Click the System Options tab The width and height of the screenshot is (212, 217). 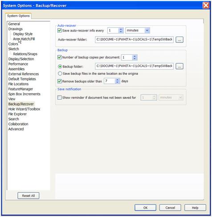18,16
